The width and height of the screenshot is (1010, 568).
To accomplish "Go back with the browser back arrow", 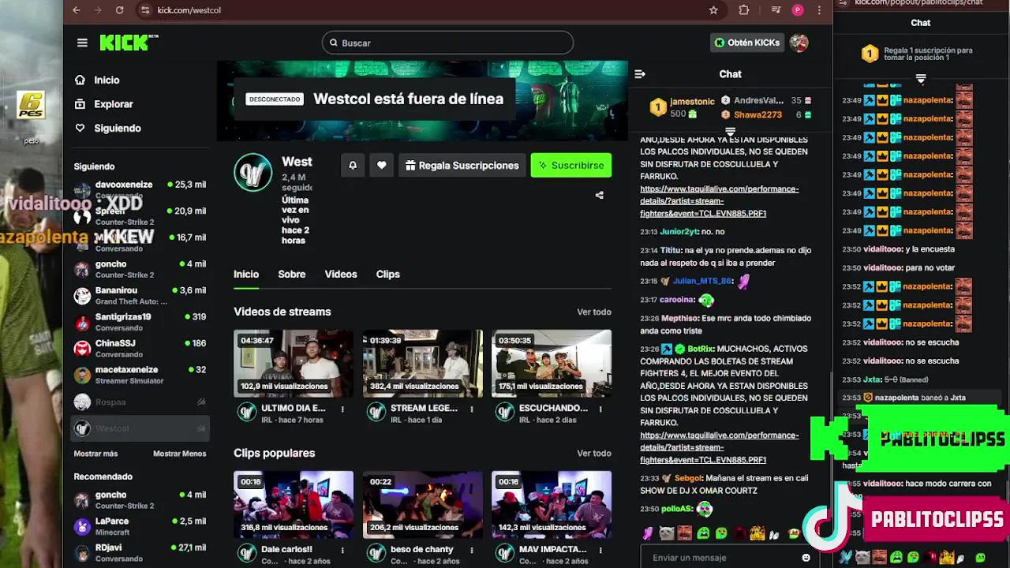I will [x=76, y=10].
